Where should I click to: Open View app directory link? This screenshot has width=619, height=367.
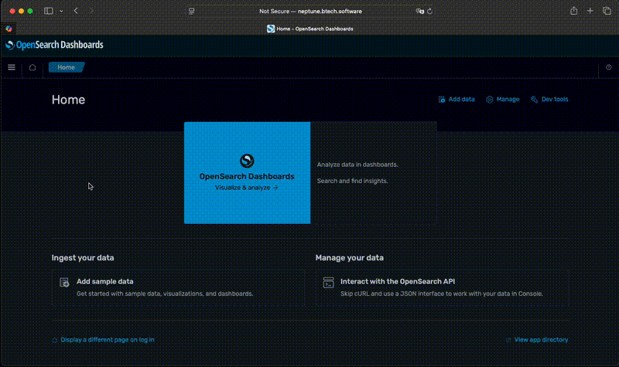(x=541, y=340)
